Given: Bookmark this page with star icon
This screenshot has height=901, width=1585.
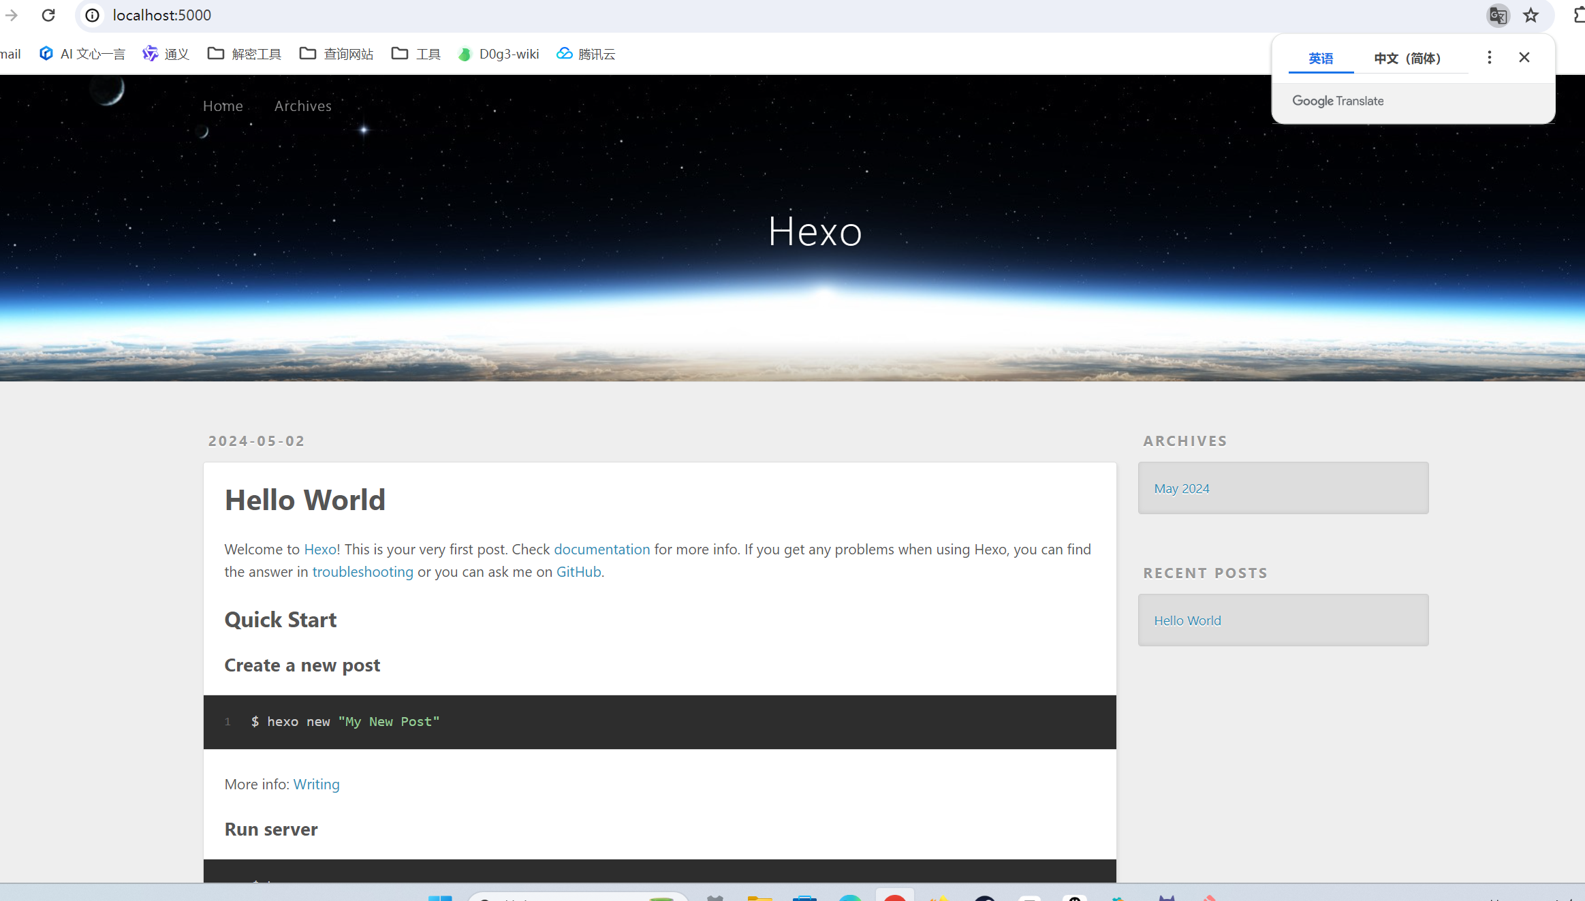Looking at the screenshot, I should coord(1531,15).
